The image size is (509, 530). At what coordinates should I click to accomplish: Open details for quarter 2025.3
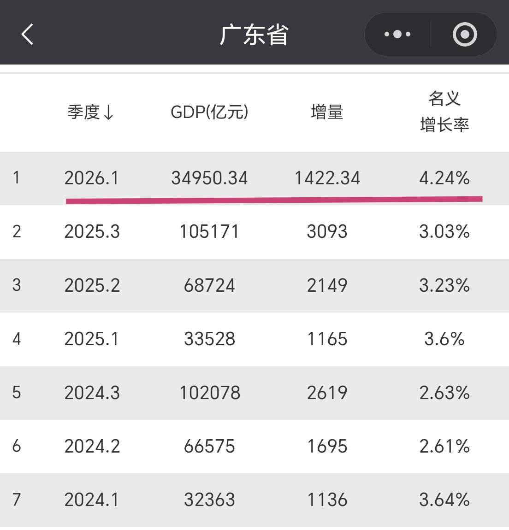click(x=254, y=232)
